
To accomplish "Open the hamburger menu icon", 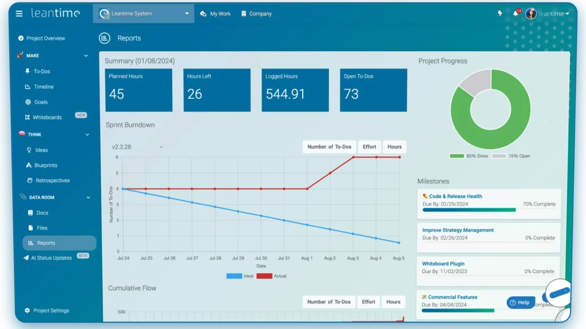I will (x=19, y=14).
